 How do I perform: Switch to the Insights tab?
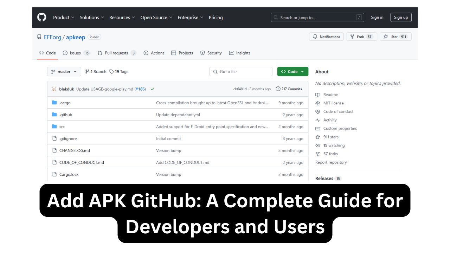pos(239,53)
